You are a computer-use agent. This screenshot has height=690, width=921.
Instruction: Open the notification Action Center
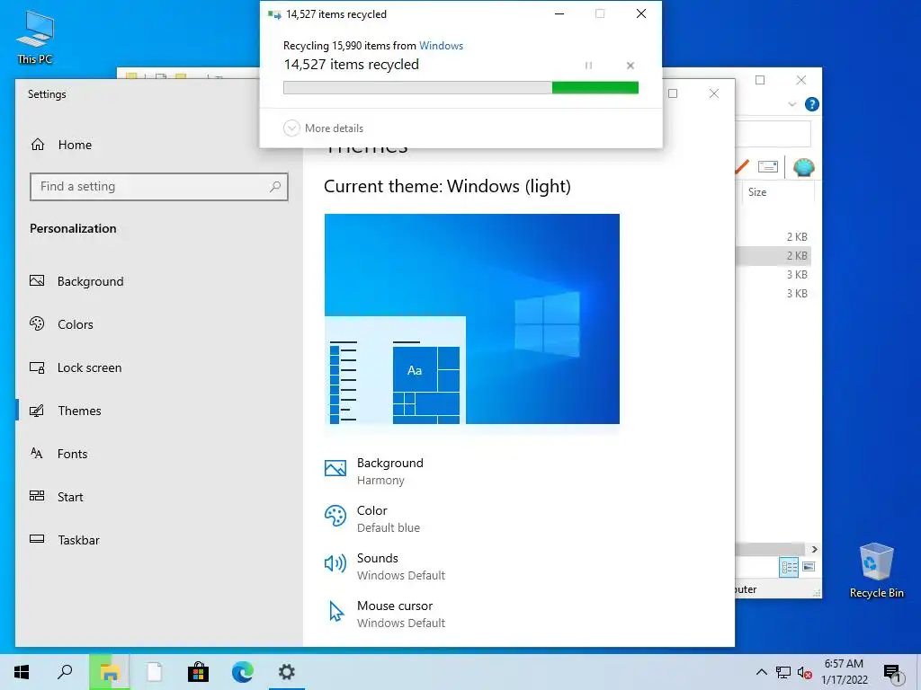click(x=893, y=672)
